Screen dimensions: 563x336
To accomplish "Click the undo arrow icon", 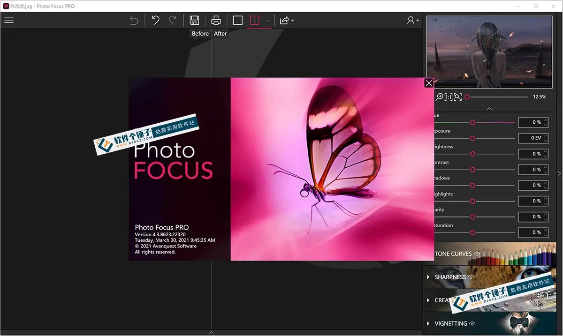I will click(x=156, y=20).
